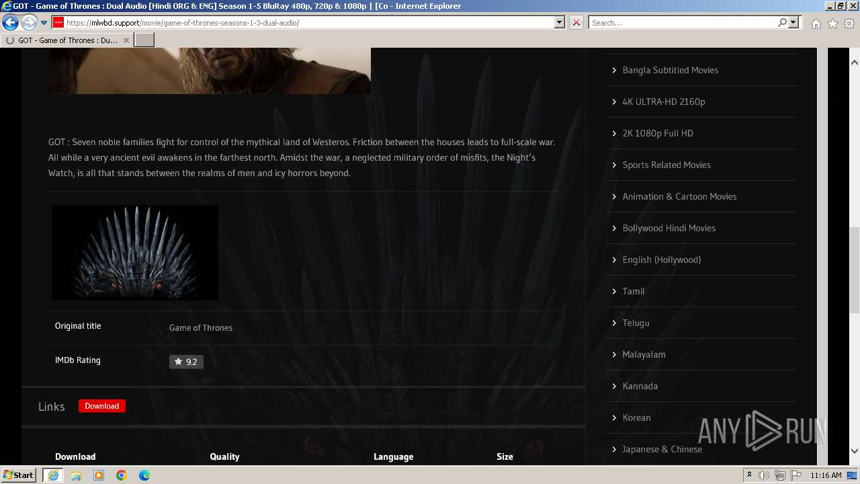Click the site favicon in address bar
Viewport: 860px width, 484px height.
click(58, 23)
